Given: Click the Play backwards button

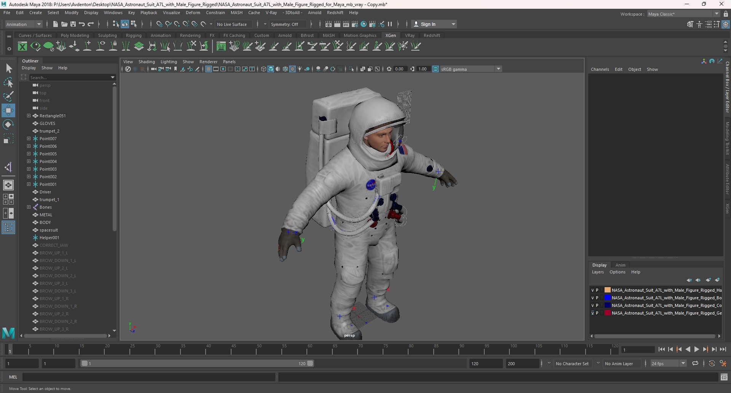Looking at the screenshot, I should click(688, 349).
